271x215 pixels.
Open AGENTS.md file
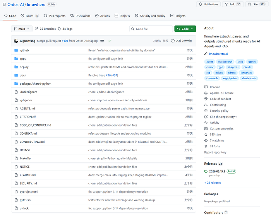click(27, 108)
